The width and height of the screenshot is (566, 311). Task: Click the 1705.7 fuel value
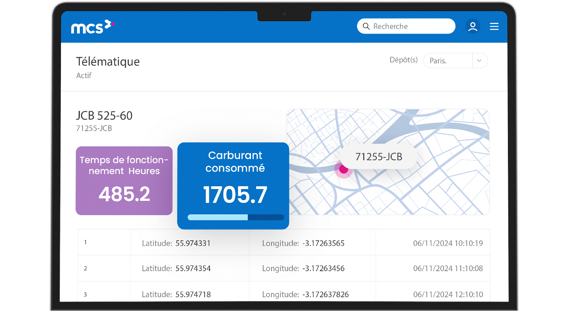(235, 195)
